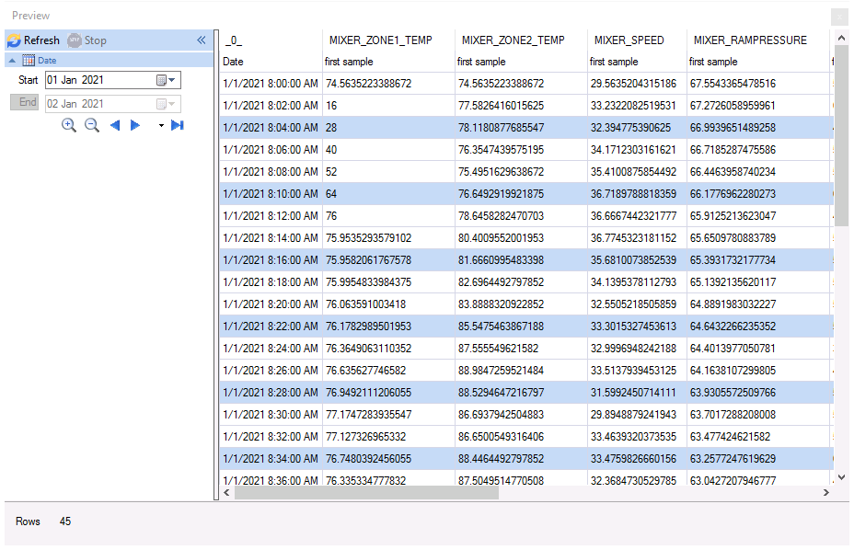Select the 1/1/2021 8:04:00 AM row

pyautogui.click(x=526, y=128)
